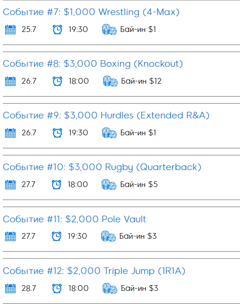Click calendar icon for Wrestling event
Image resolution: width=240 pixels, height=304 pixels.
(x=10, y=30)
